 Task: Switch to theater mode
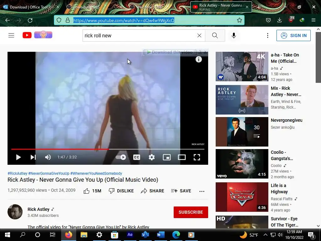[x=182, y=157]
